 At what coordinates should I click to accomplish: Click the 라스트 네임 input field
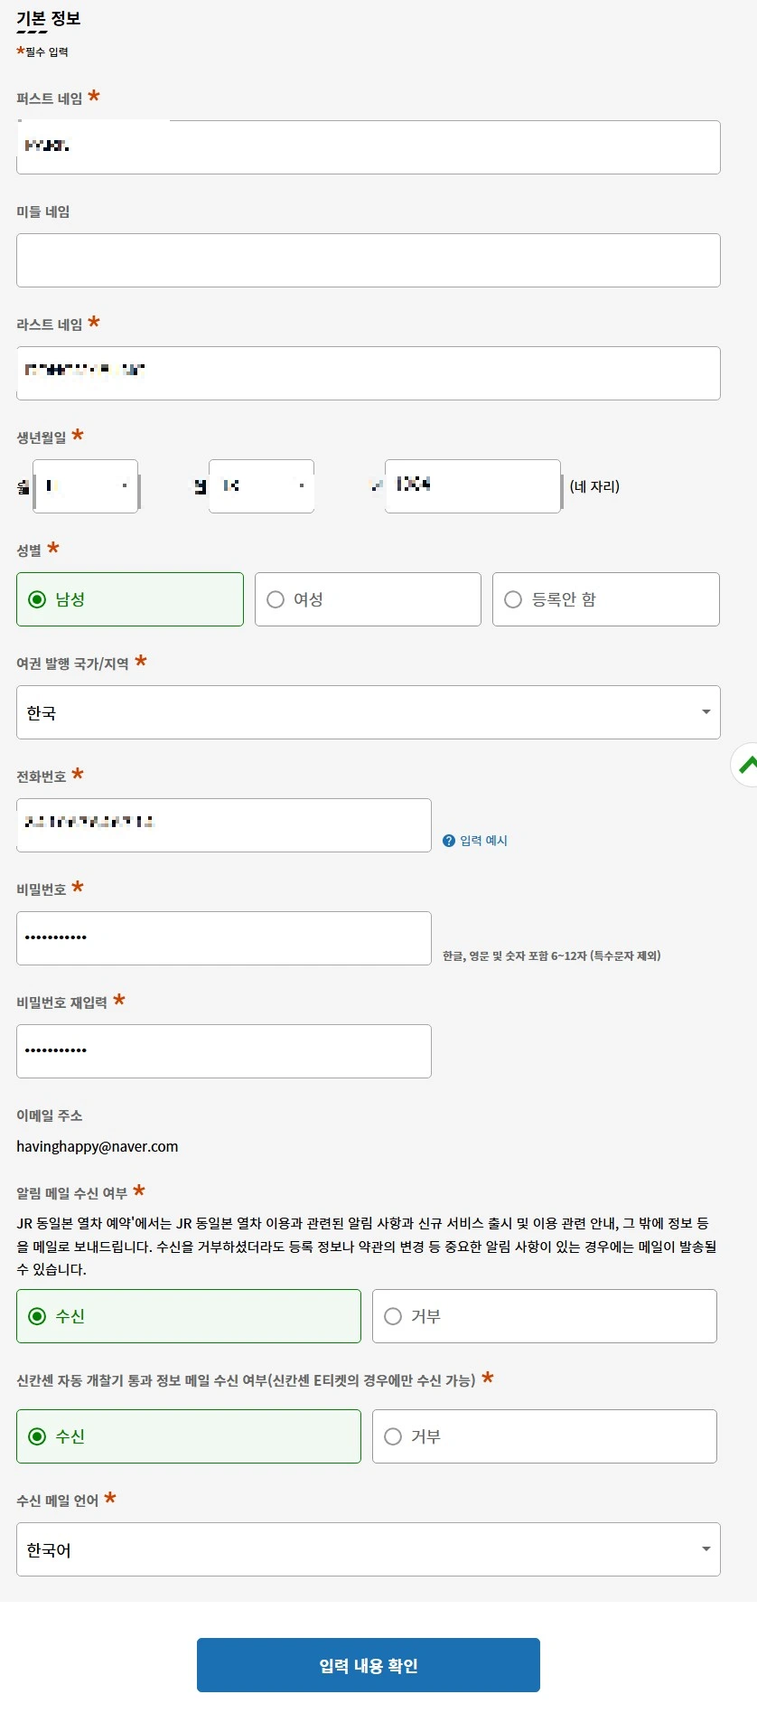[x=368, y=372]
